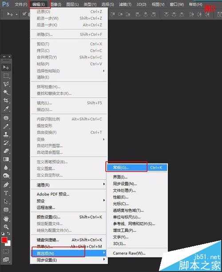Expand 同步设置(E) at bottom of Edit menu
Screen dimensions: 222x272
tap(69, 260)
